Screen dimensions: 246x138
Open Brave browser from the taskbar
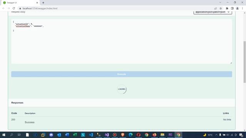coord(123,135)
